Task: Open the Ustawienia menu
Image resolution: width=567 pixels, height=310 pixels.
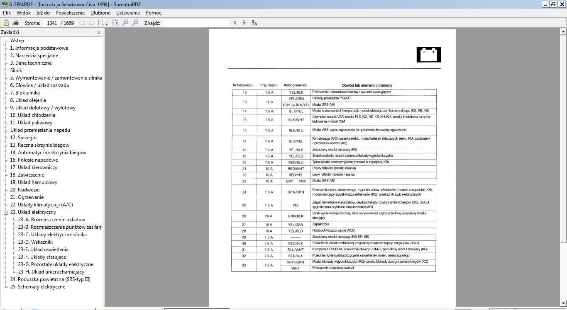Action: (128, 13)
